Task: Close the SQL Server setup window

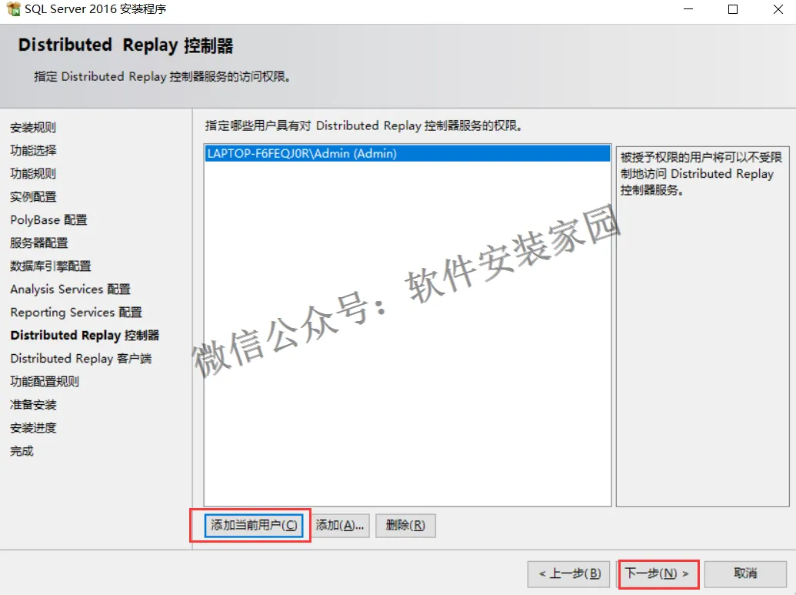Action: click(x=778, y=9)
